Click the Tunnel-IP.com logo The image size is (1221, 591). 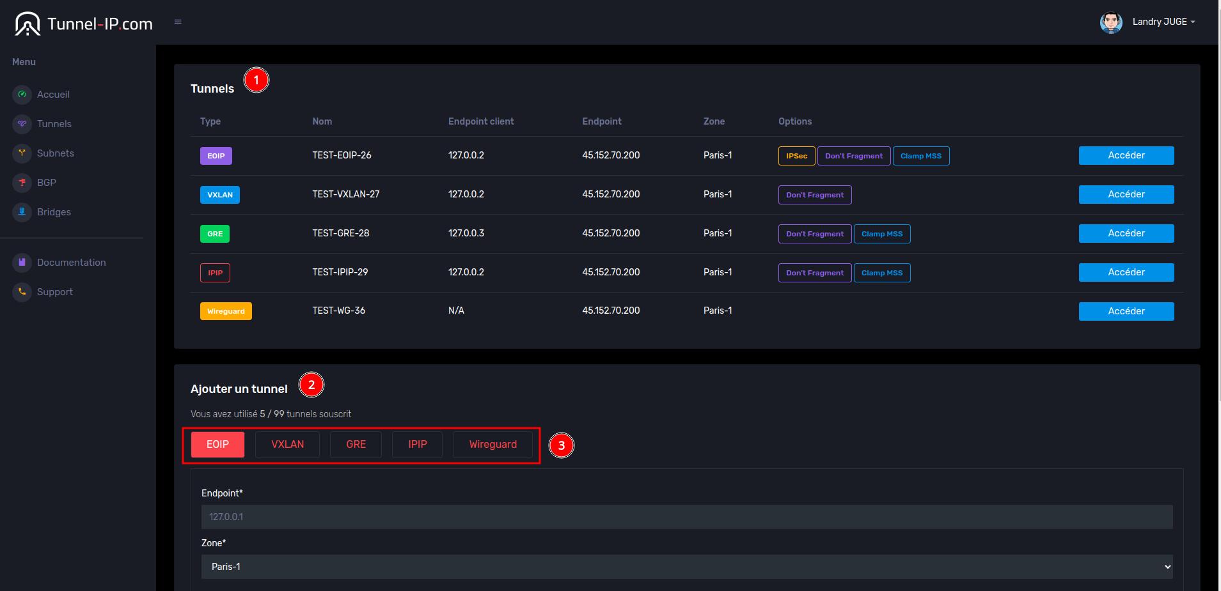84,24
